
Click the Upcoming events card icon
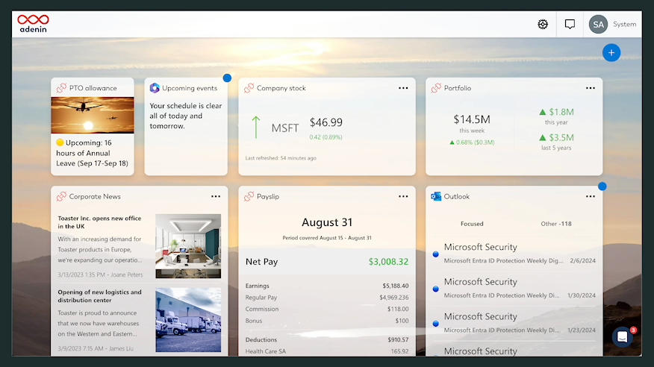[x=155, y=88]
